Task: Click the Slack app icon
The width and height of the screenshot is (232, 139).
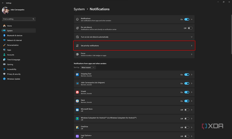Action: coord(77,101)
